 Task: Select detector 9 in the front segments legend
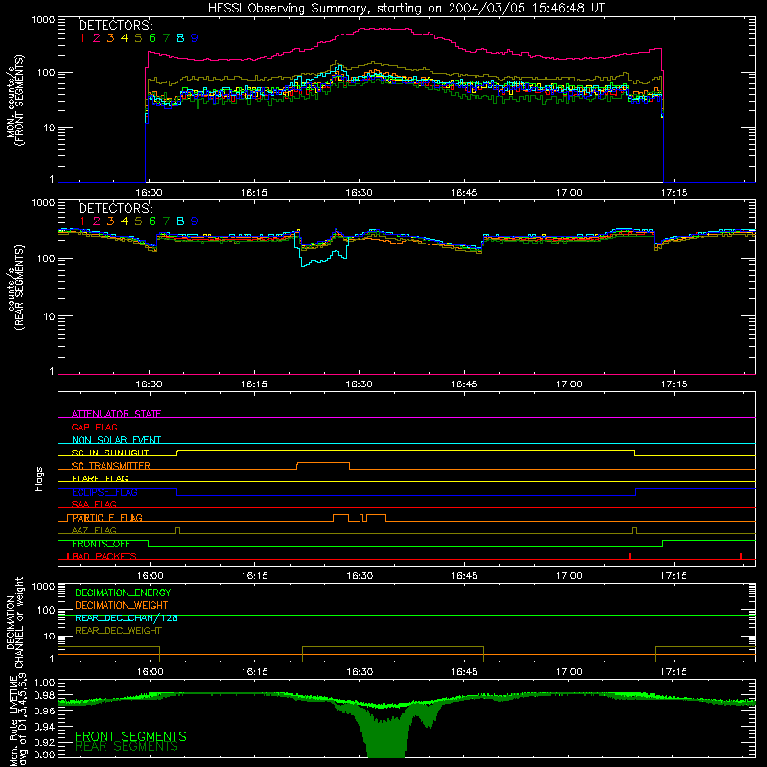click(x=195, y=38)
